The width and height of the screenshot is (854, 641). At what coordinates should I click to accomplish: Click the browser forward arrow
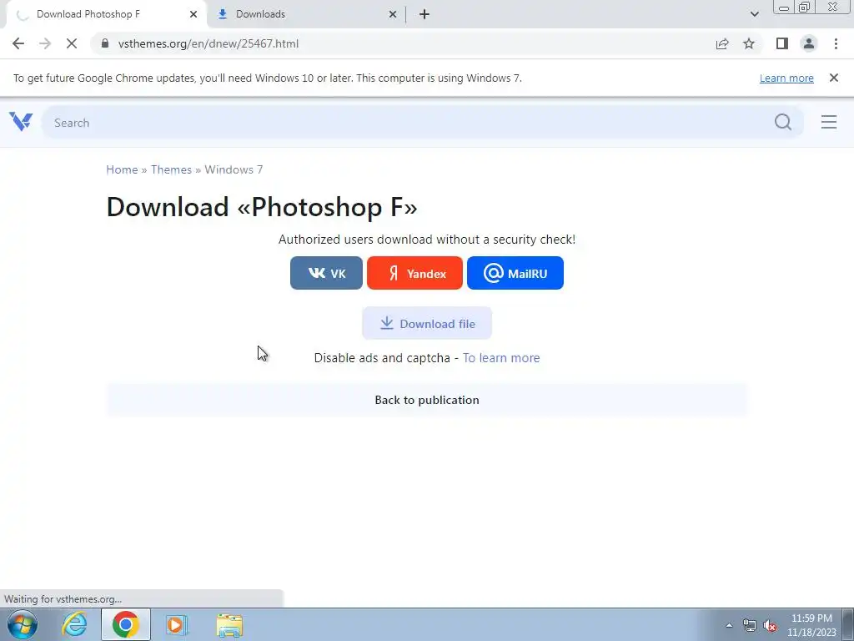click(x=45, y=43)
